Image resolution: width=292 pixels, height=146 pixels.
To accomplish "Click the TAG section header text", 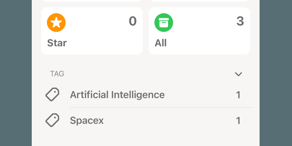I will click(57, 74).
